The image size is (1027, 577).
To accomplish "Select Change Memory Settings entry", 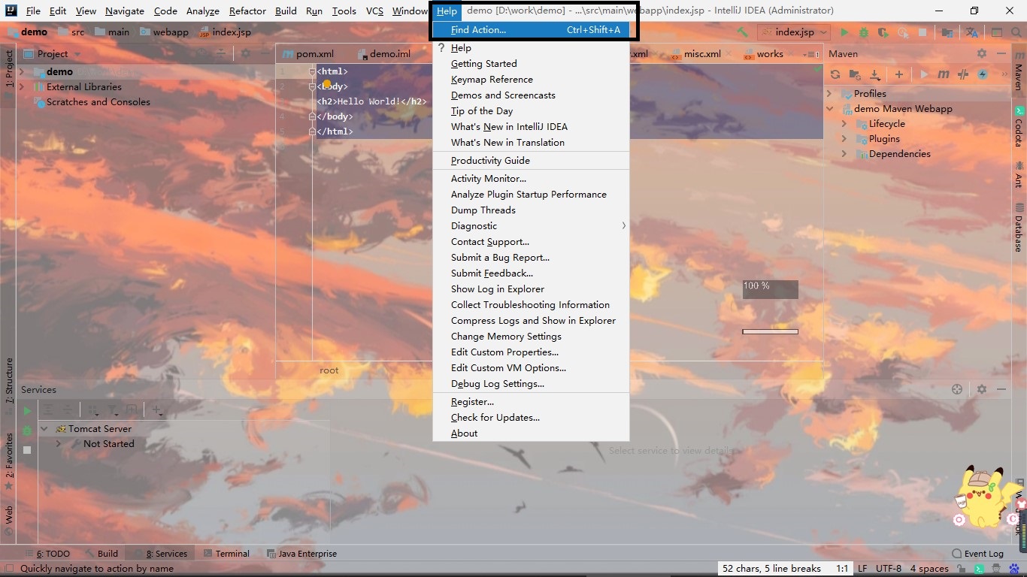I will click(531, 336).
